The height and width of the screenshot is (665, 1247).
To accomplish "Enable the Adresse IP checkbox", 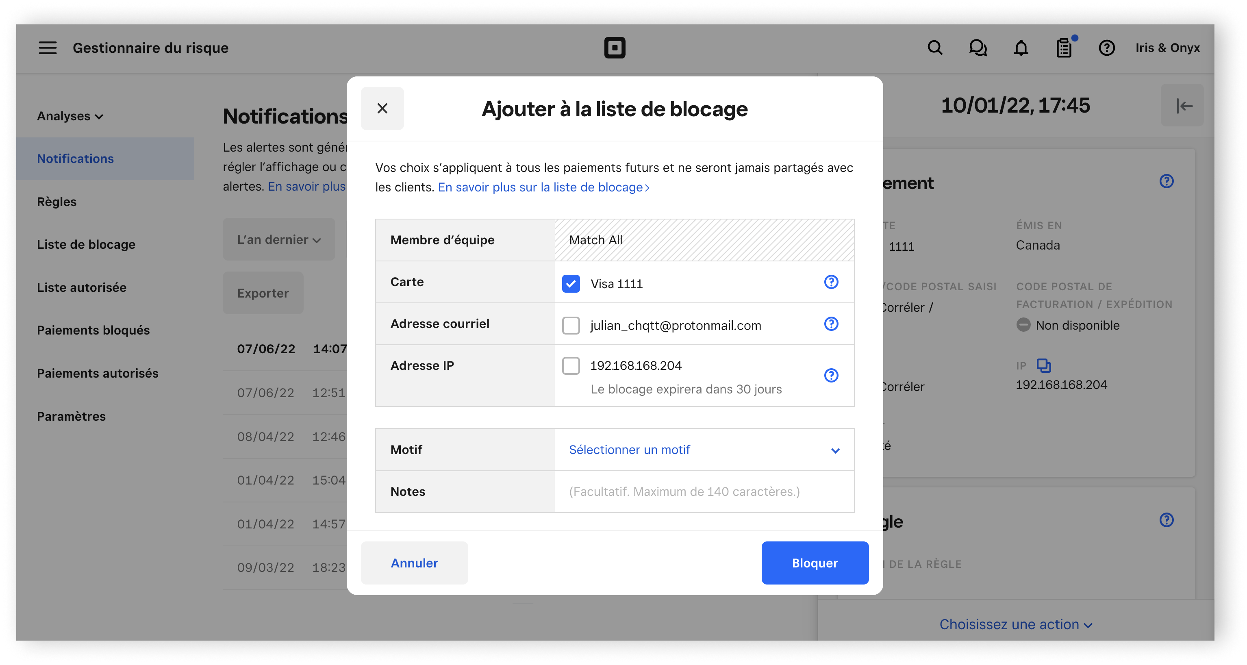I will [x=571, y=365].
